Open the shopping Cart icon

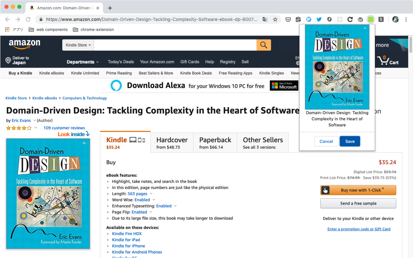[388, 61]
